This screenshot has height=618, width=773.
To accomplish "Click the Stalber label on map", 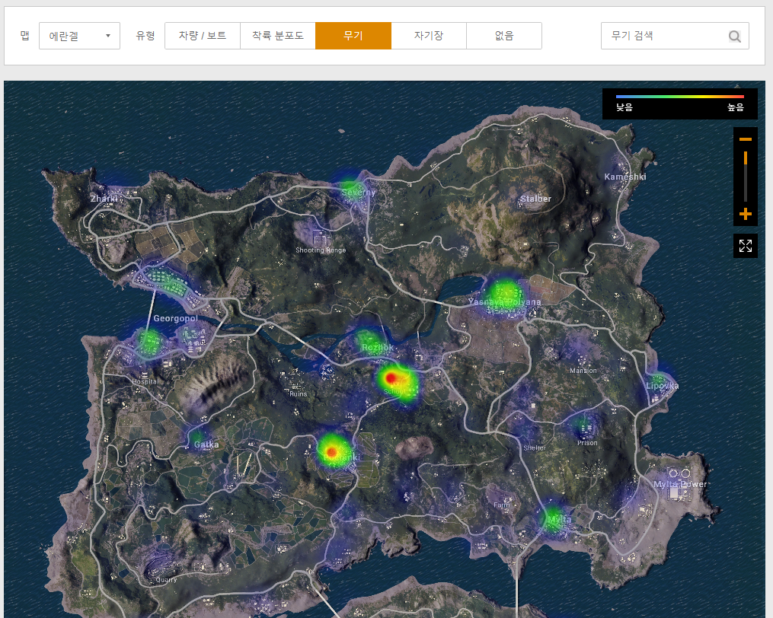I will [535, 199].
